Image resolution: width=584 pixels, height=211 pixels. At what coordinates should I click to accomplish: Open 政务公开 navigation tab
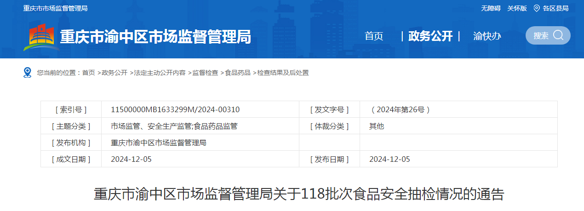click(430, 36)
